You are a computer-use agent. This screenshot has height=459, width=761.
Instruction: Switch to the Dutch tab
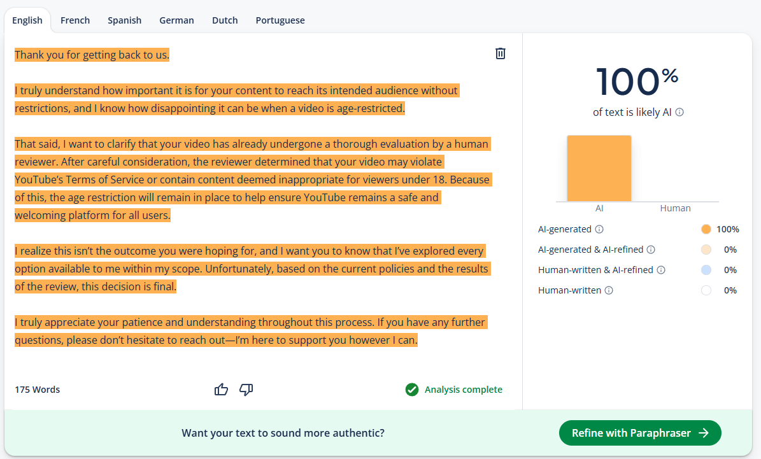point(225,20)
